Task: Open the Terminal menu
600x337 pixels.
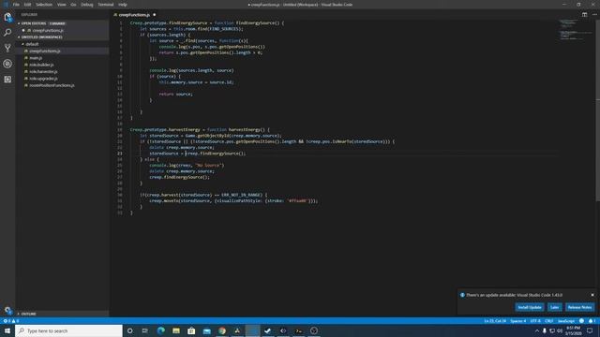Action: [106, 5]
